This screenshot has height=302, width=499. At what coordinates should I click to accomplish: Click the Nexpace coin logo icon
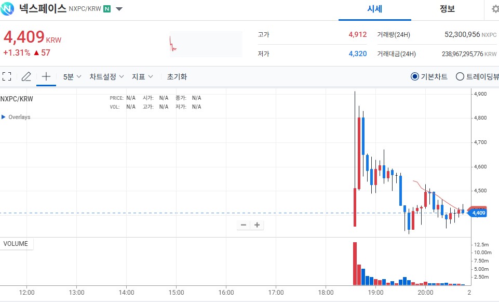point(7,9)
